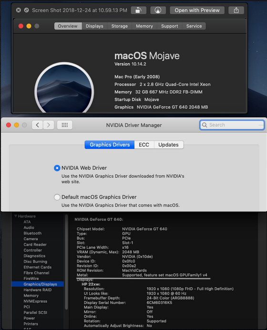
Task: Select Controller in hardware sidebar
Action: [33, 250]
